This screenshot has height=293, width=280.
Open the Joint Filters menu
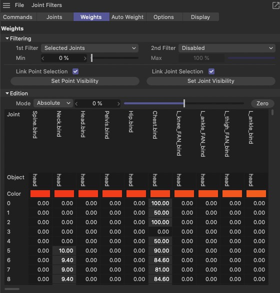[x=46, y=5]
